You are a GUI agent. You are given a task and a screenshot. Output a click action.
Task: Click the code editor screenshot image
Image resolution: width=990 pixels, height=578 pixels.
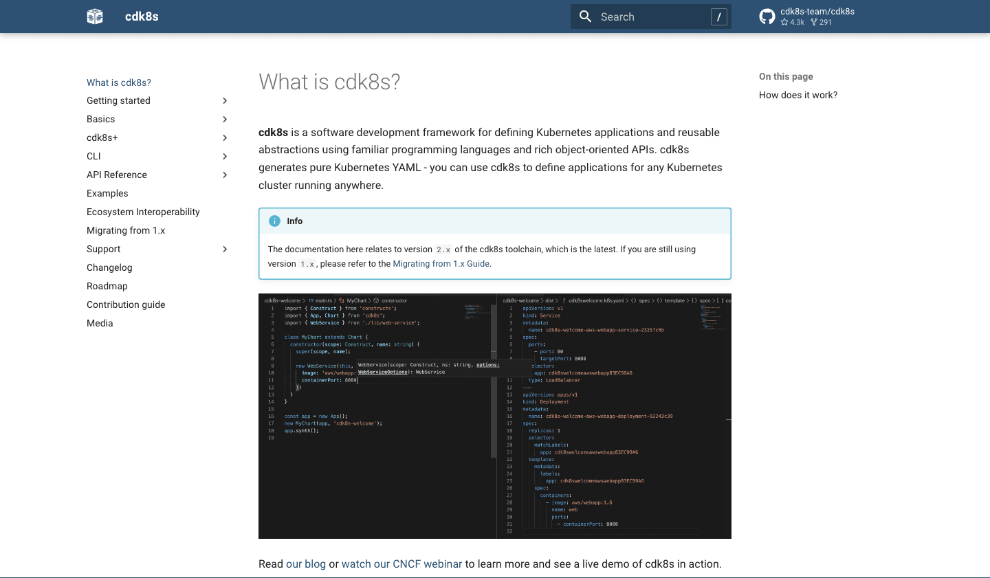point(495,416)
